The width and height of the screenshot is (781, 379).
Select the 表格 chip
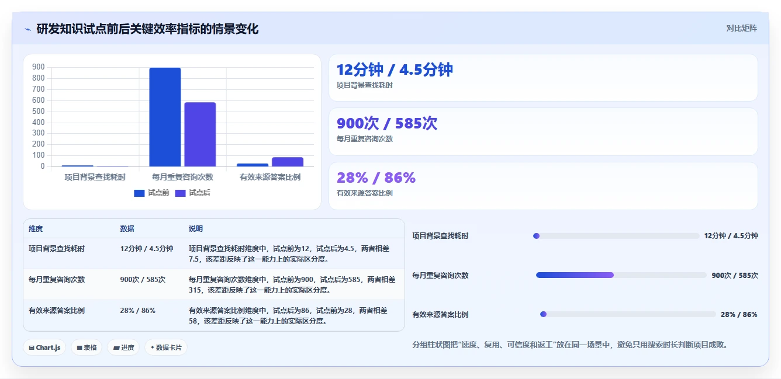(87, 347)
